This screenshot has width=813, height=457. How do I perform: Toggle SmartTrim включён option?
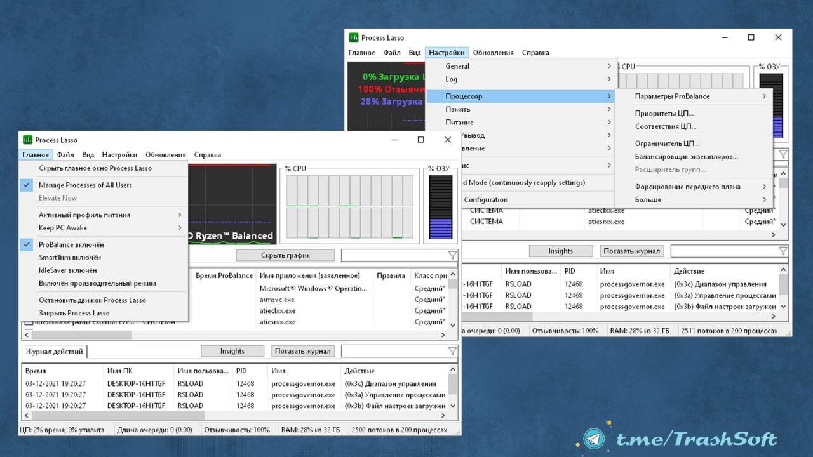[x=70, y=258]
